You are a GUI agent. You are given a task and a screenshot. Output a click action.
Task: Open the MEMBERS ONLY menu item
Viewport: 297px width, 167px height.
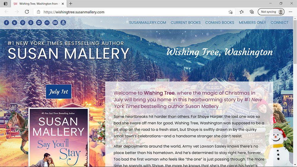[252, 23]
